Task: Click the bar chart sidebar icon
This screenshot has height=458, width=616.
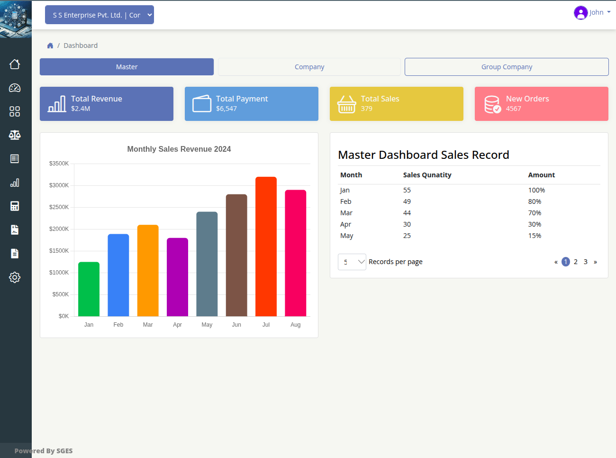Action: pos(15,183)
